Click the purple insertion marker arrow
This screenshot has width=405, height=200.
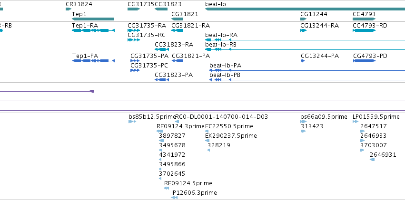point(92,91)
